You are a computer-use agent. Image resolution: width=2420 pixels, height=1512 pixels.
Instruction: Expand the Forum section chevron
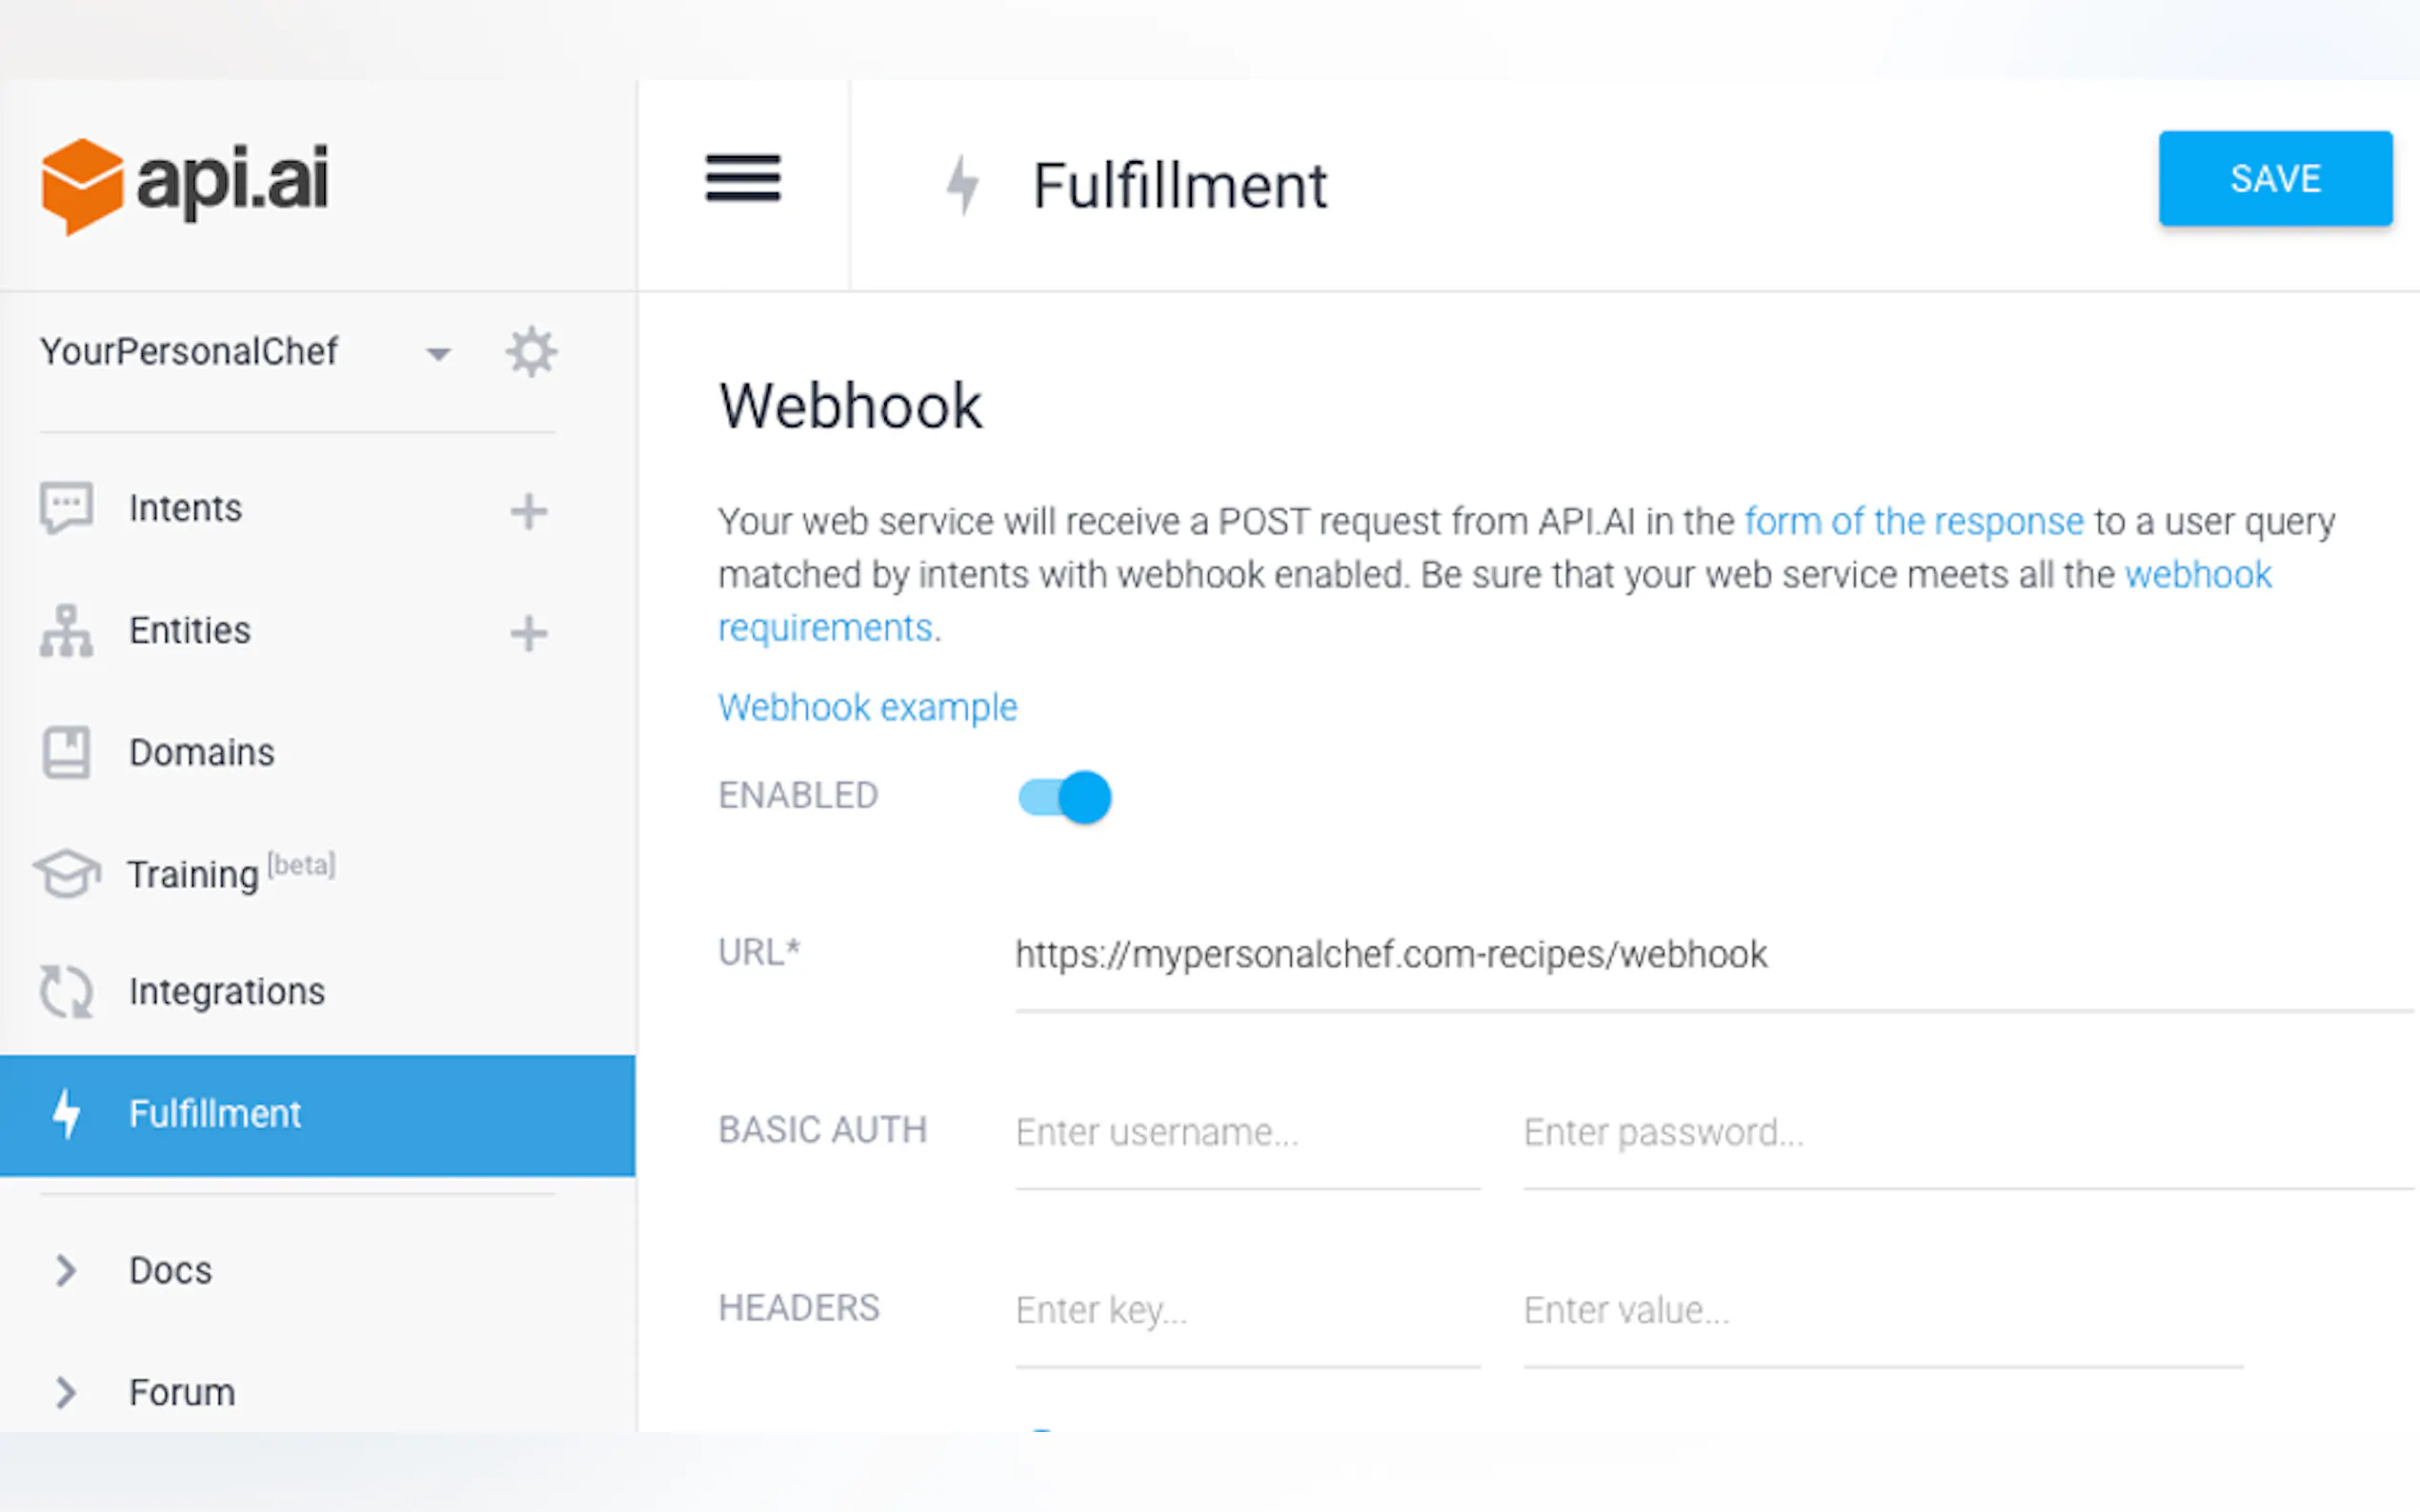(66, 1392)
